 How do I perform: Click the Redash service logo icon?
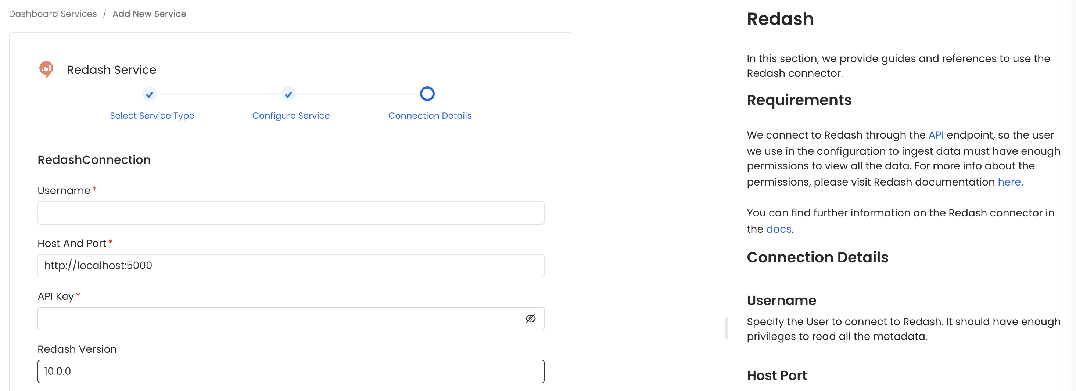click(x=46, y=69)
